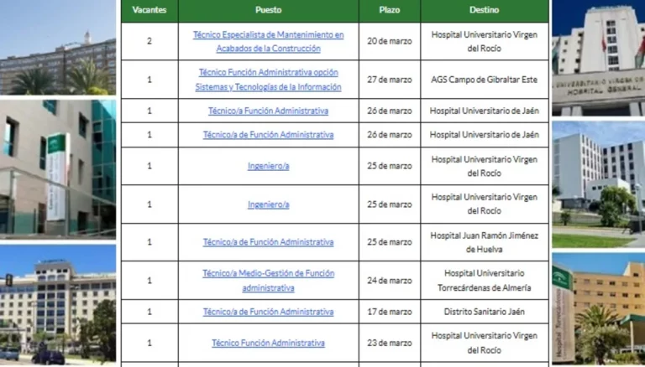Open the bottom-left photo of the large hospital
The width and height of the screenshot is (645, 367).
pyautogui.click(x=57, y=305)
